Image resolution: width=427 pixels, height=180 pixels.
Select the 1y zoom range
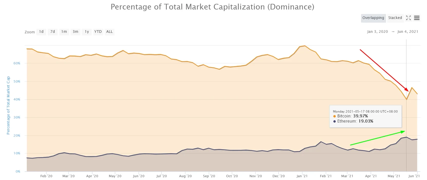pyautogui.click(x=86, y=32)
